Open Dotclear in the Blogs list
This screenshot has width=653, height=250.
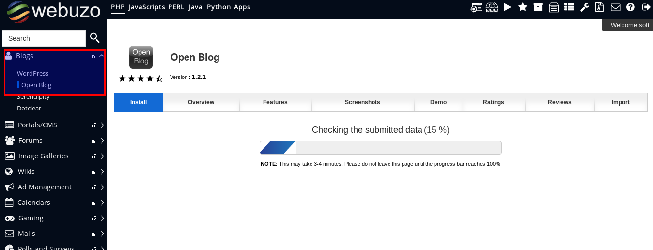29,108
